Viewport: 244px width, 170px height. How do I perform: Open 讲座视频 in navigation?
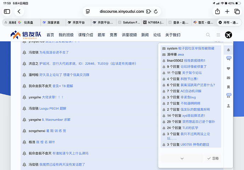coord(129,35)
